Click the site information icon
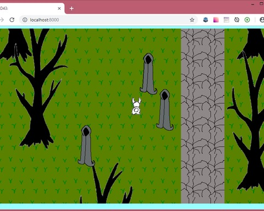This screenshot has height=211, width=264. point(25,20)
